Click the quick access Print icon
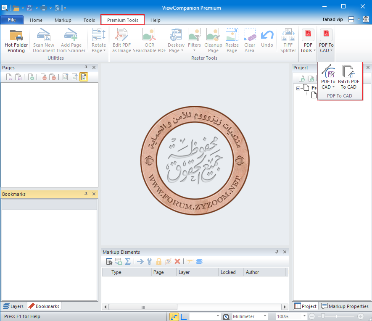The width and height of the screenshot is (372, 321). click(43, 8)
